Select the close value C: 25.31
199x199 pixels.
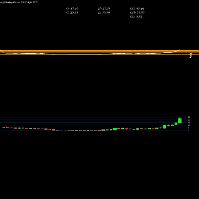pyautogui.click(x=72, y=13)
